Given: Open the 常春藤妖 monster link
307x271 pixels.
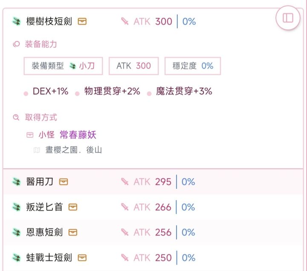Looking at the screenshot, I should click(x=78, y=135).
